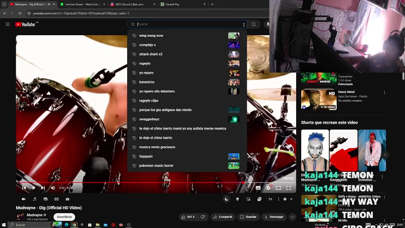Open the Mudvayne channel name link
This screenshot has height=228, width=405.
coord(34,215)
